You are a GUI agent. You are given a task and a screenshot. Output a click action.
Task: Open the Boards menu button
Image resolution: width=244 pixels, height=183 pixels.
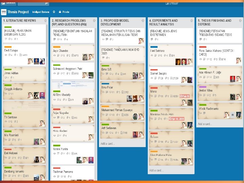coord(8,4)
